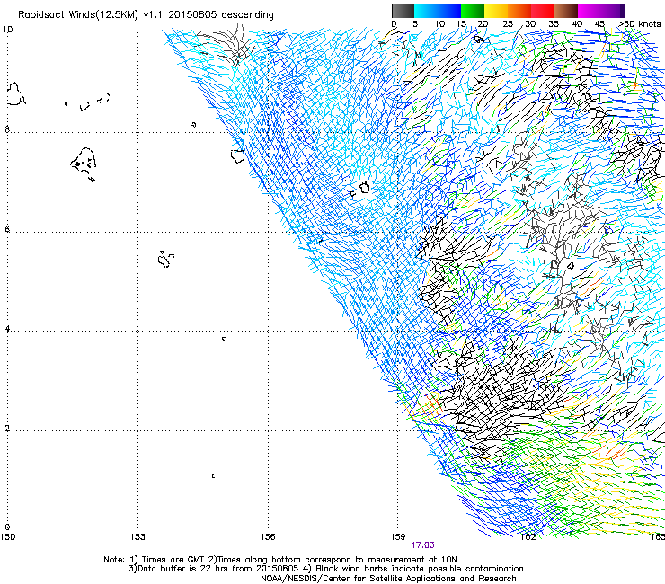Click the '40' label under the color legend
665x584 pixels.
pos(577,23)
